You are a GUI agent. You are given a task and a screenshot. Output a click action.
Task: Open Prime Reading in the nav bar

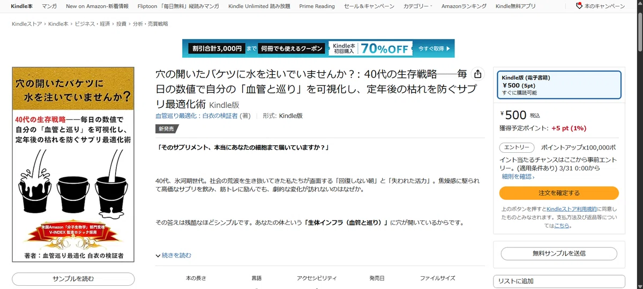click(x=317, y=6)
